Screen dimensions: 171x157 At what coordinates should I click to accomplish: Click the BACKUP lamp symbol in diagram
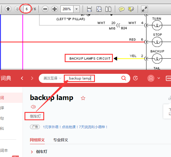click(x=157, y=58)
